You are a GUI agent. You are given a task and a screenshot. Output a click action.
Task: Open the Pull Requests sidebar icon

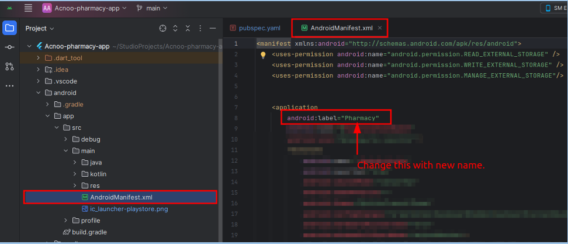(9, 67)
